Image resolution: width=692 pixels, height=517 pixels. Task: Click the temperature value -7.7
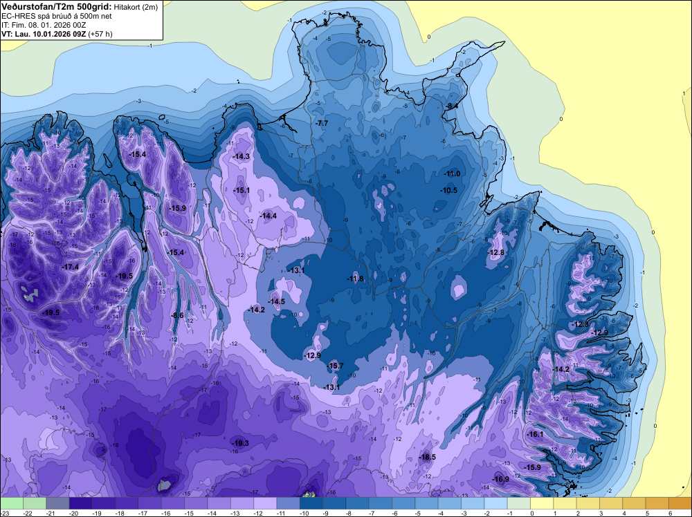click(x=322, y=124)
